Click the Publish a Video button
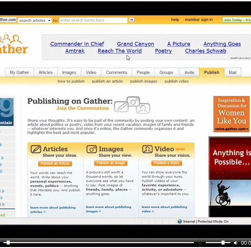The width and height of the screenshot is (251, 248). (166, 163)
